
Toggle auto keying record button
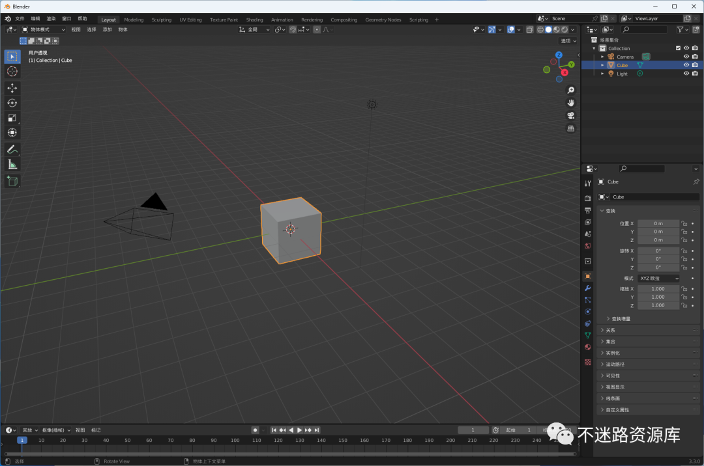pyautogui.click(x=255, y=430)
